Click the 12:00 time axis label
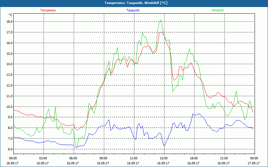Viewport: 268px width, 167px height. click(x=134, y=158)
